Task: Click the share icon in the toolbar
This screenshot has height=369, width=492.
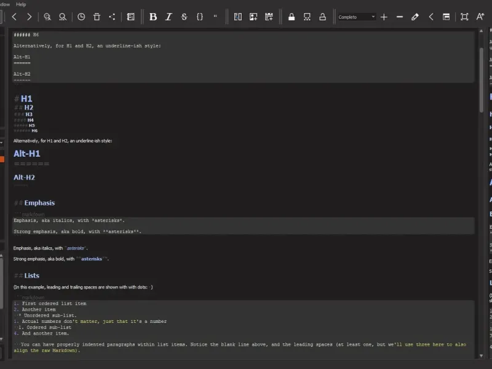Action: coord(112,17)
